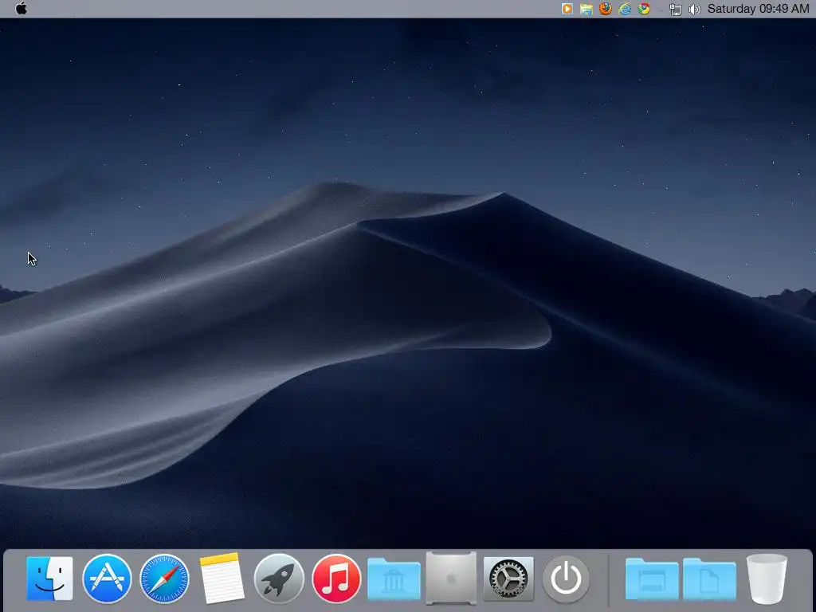
Task: Open the documents folder in dock
Action: (x=709, y=579)
